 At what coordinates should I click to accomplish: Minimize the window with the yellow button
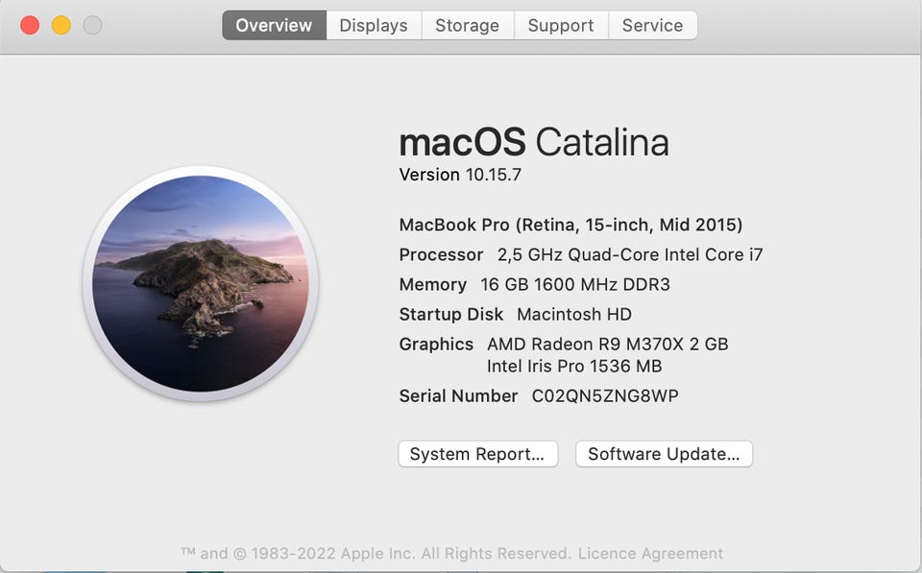click(x=61, y=26)
